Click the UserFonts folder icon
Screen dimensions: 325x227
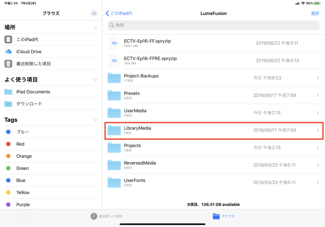click(x=114, y=182)
